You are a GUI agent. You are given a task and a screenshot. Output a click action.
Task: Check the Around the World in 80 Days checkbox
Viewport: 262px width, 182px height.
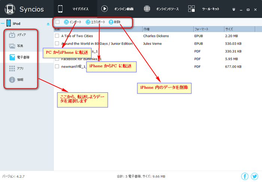coord(57,43)
